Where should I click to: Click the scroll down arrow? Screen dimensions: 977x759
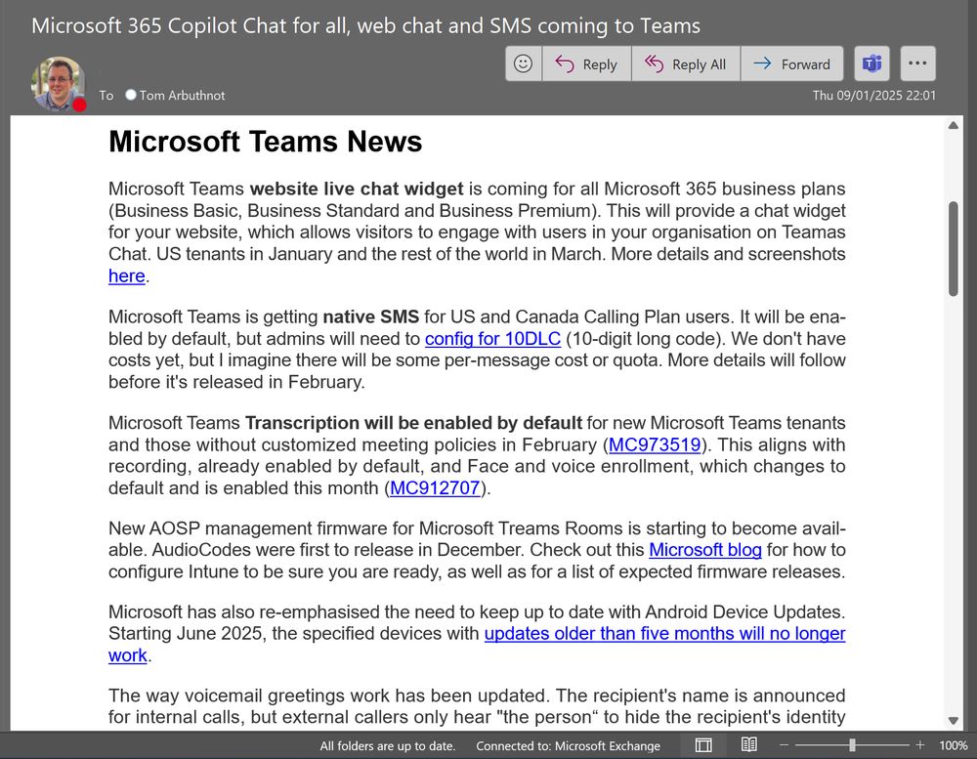(x=953, y=720)
